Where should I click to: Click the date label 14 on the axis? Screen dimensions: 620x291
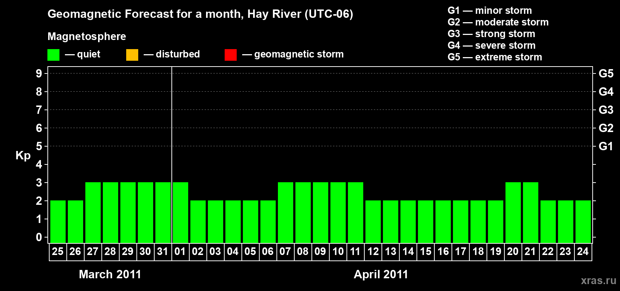(x=408, y=251)
